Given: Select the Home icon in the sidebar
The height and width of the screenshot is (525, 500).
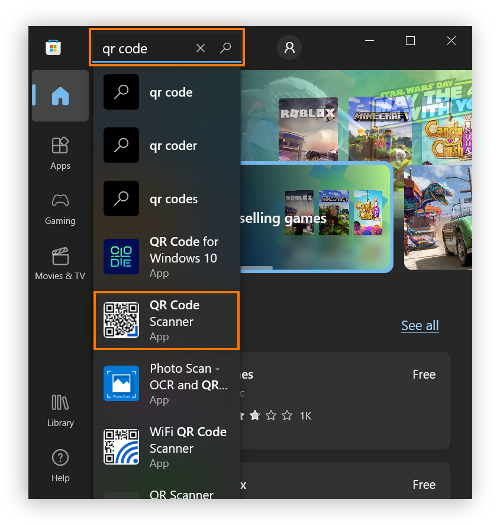Looking at the screenshot, I should click(60, 94).
